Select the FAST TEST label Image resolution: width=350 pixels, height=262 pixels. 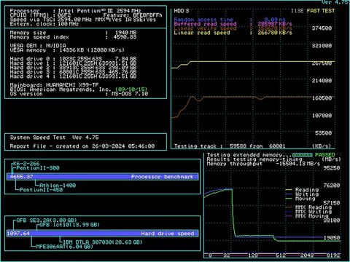click(321, 11)
